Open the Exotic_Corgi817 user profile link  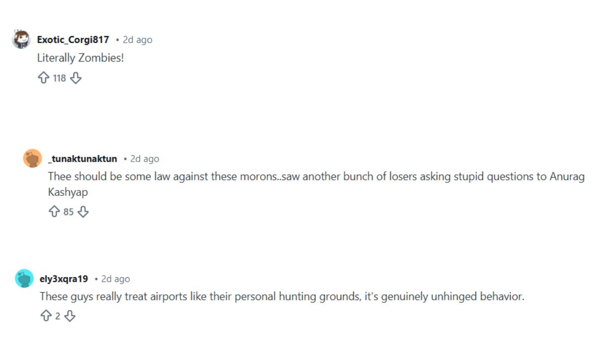(73, 40)
